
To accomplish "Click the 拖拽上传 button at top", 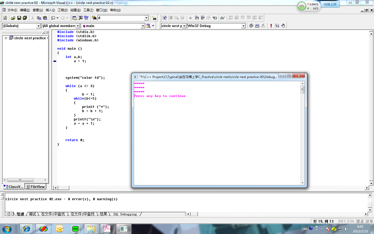I will pos(330,4).
